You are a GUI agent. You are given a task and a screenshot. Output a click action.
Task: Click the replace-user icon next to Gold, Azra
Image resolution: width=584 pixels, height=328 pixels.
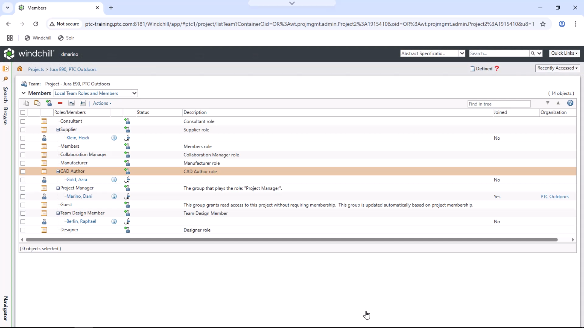127,179
